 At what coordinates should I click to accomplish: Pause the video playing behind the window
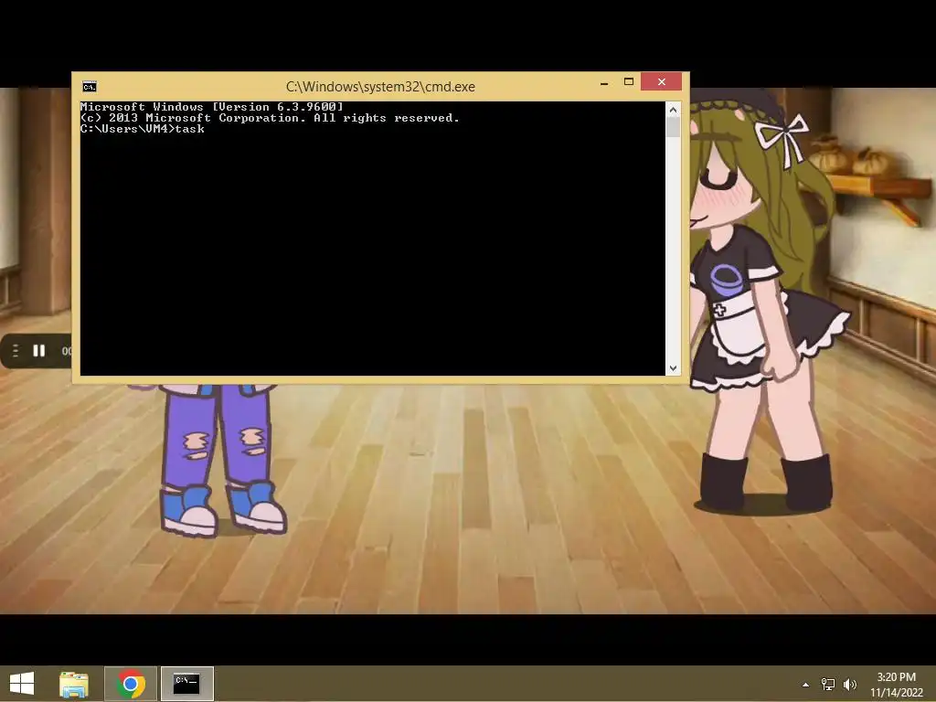[39, 351]
